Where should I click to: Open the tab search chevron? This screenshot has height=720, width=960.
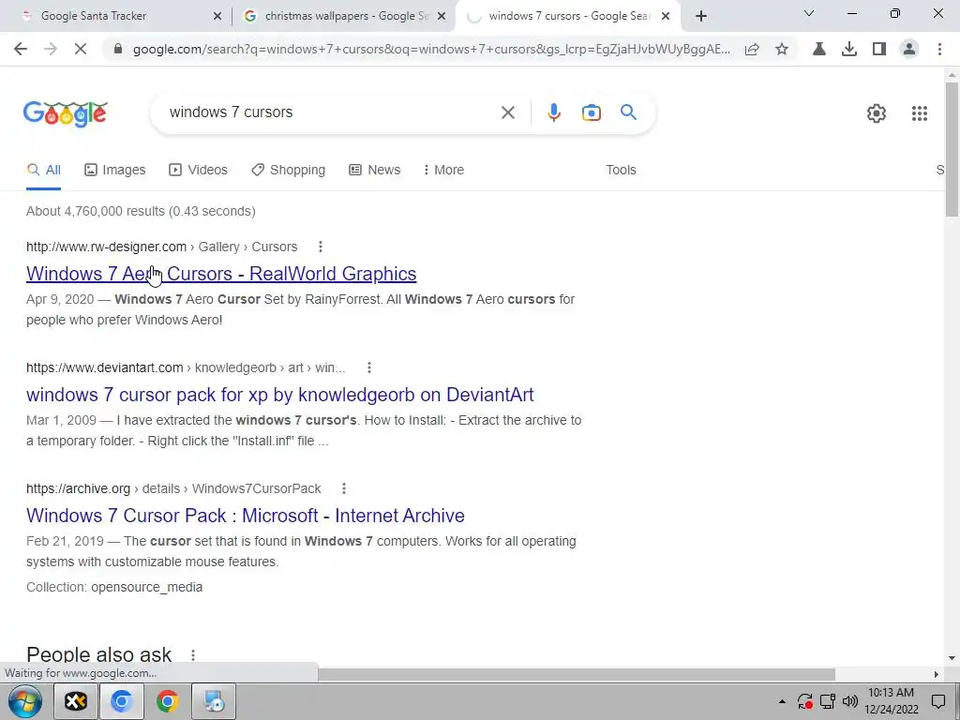[809, 13]
